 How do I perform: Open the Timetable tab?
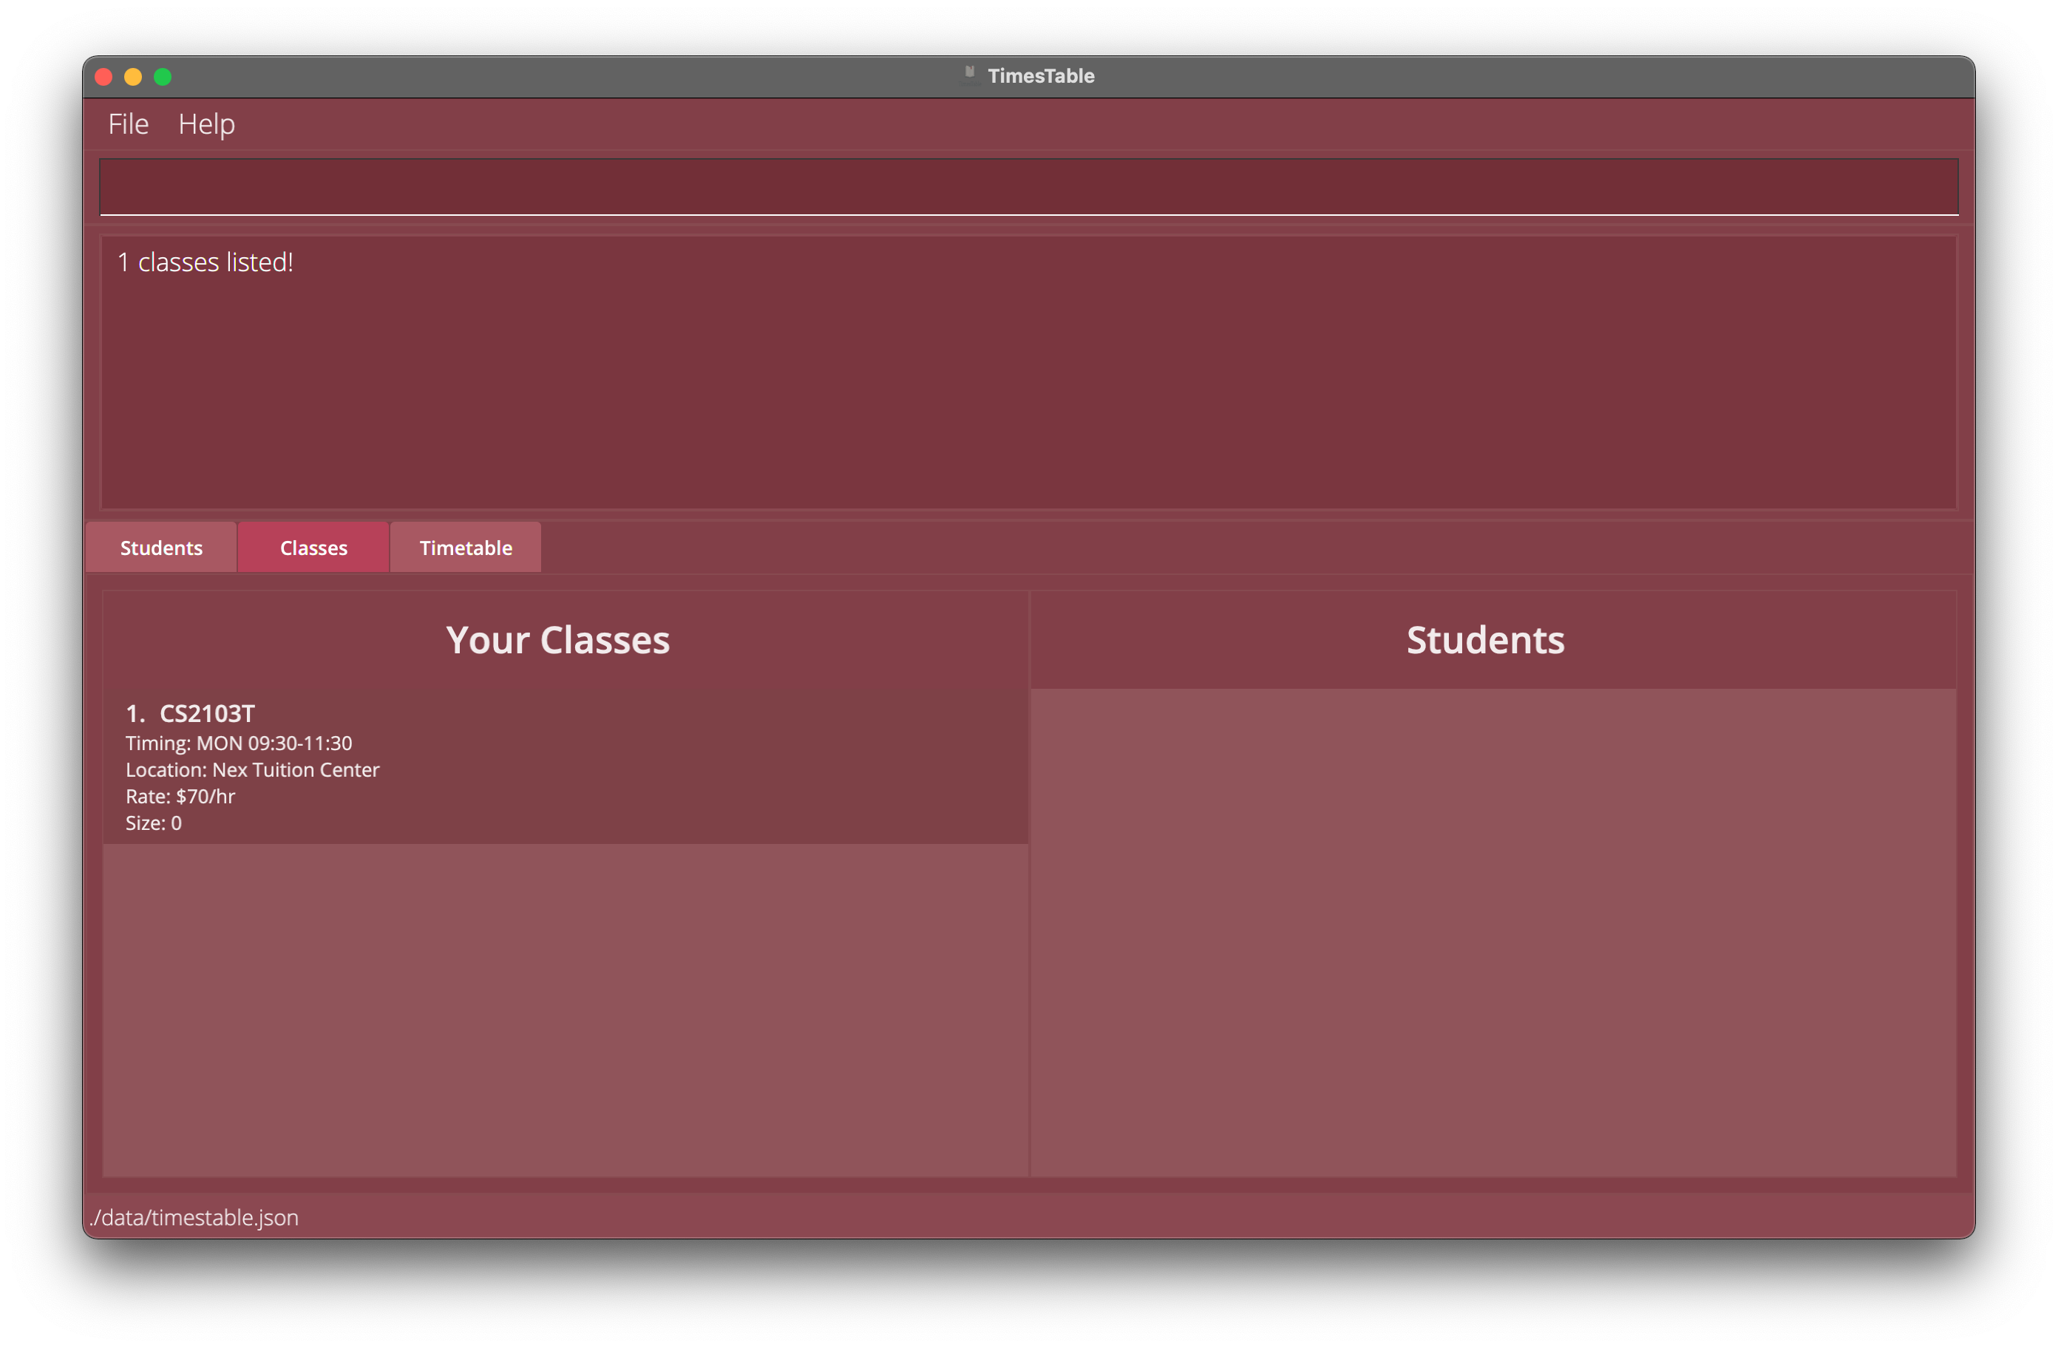[x=465, y=548]
